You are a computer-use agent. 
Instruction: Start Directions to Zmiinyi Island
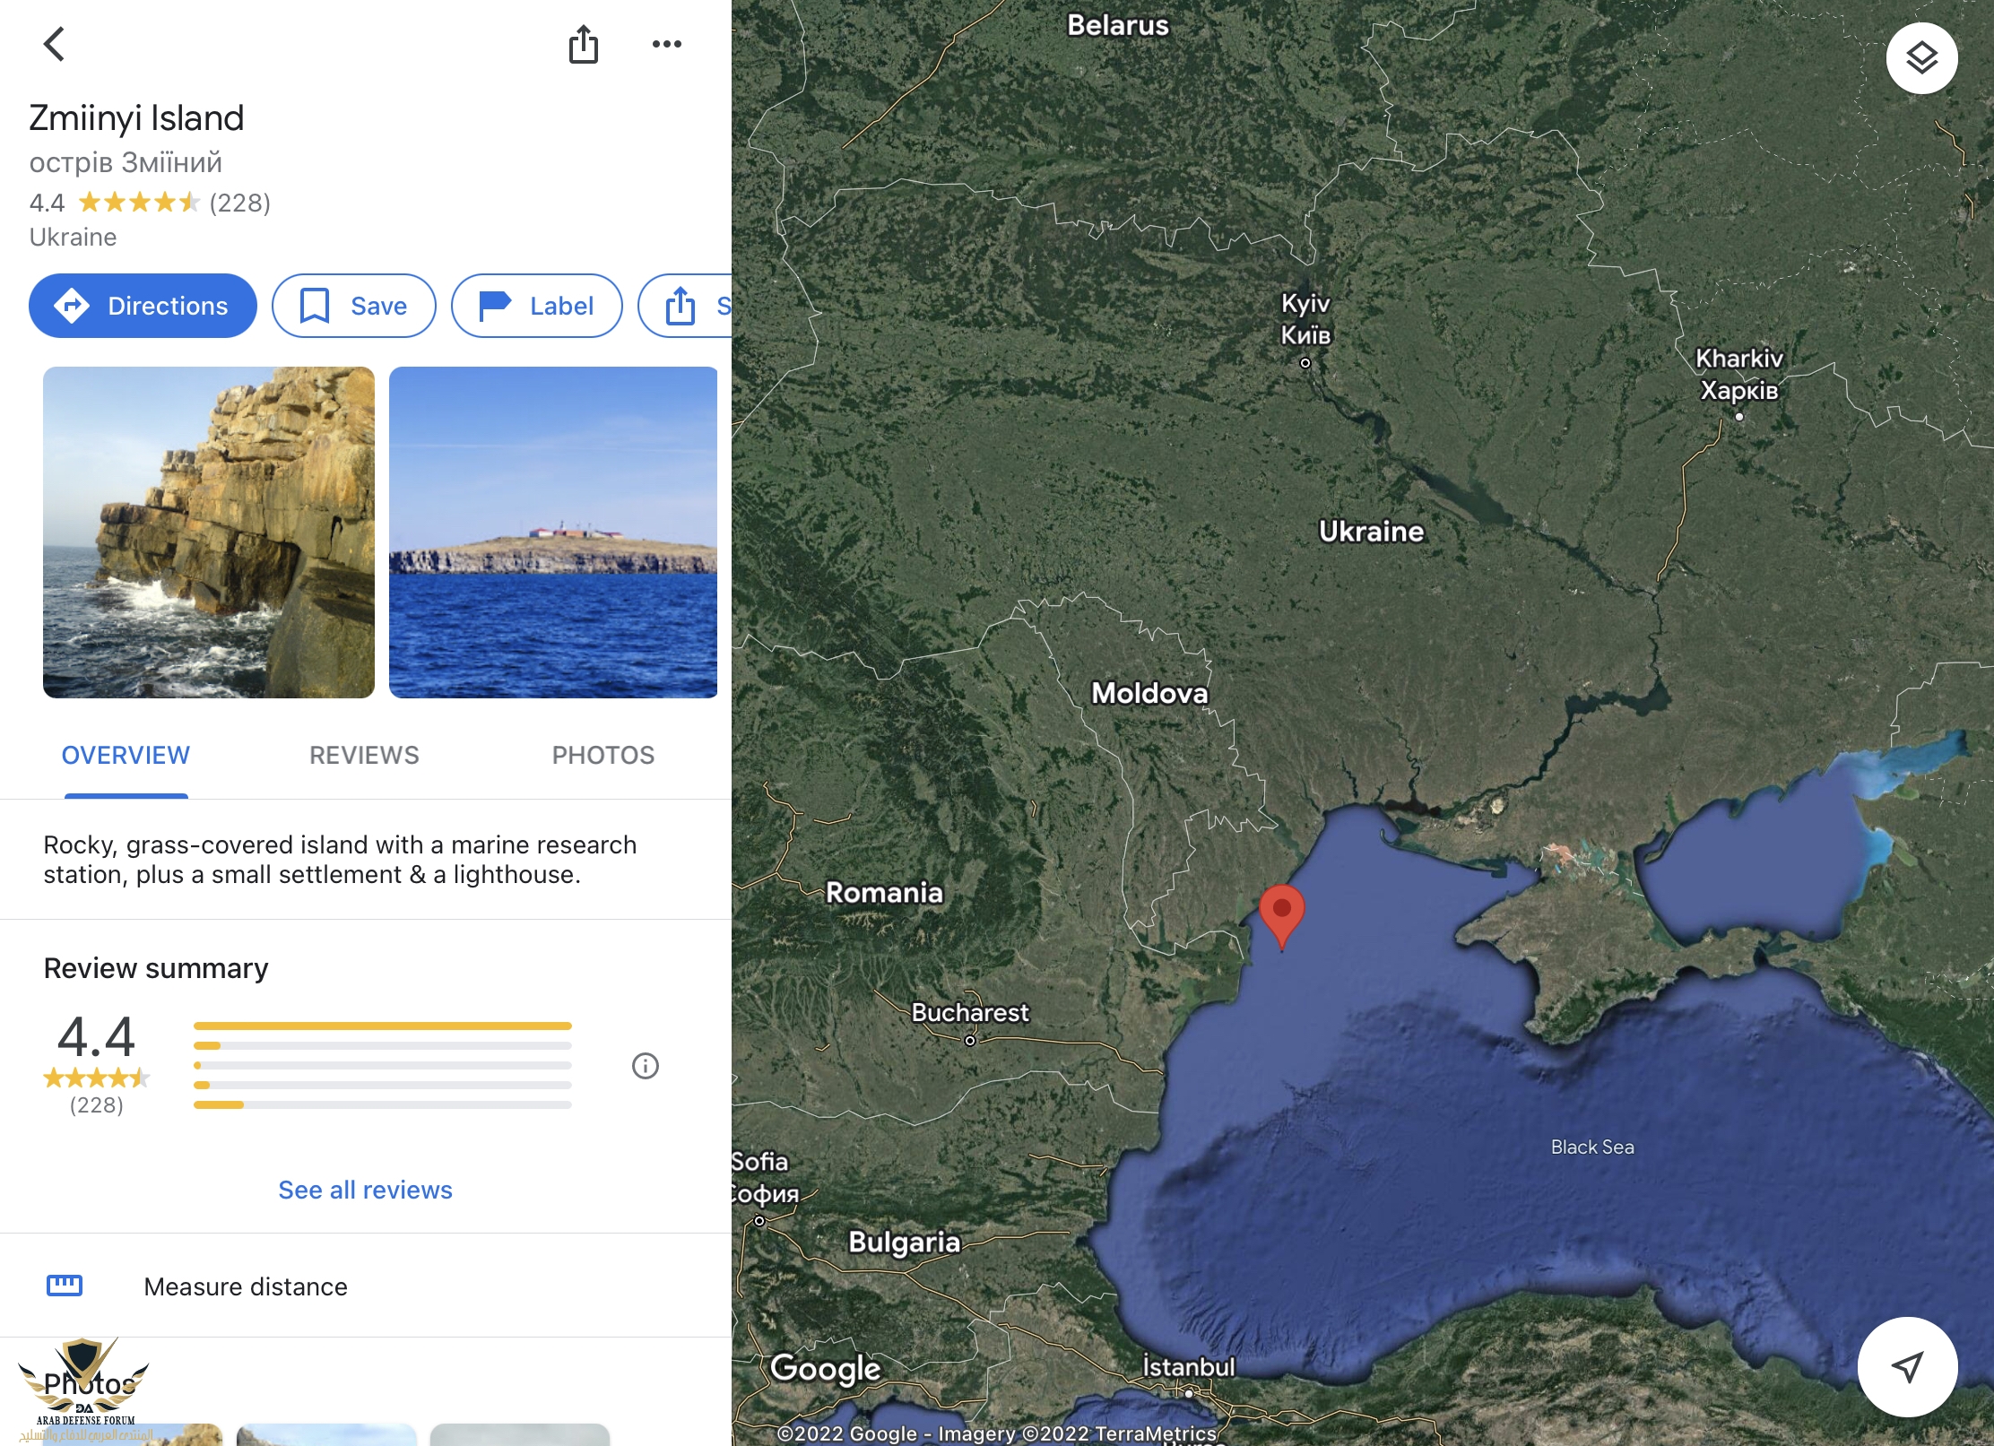[x=143, y=306]
